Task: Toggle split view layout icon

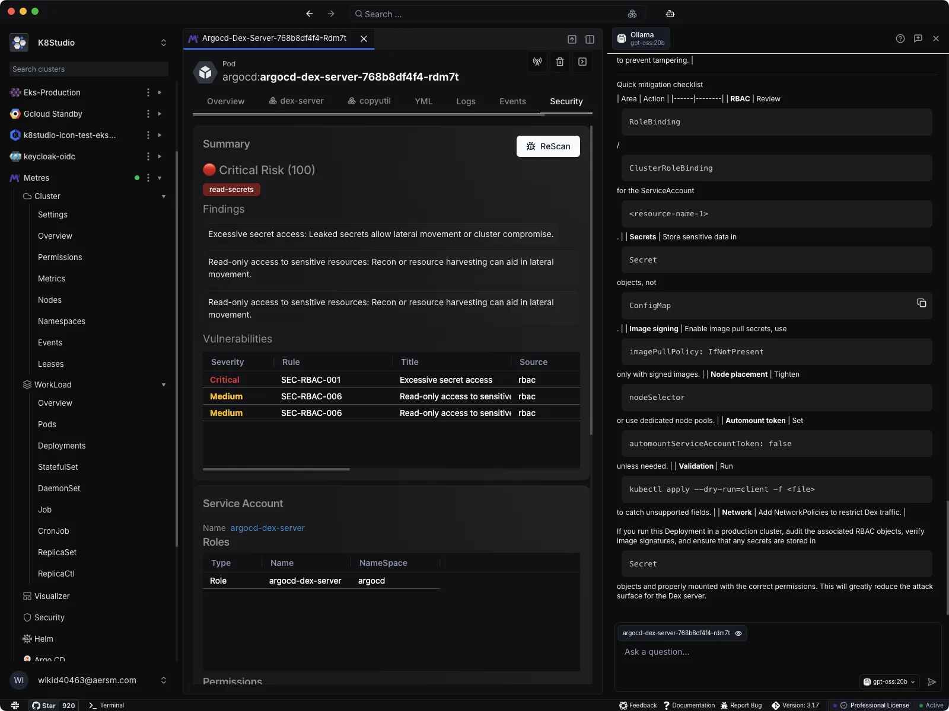Action: (x=590, y=39)
